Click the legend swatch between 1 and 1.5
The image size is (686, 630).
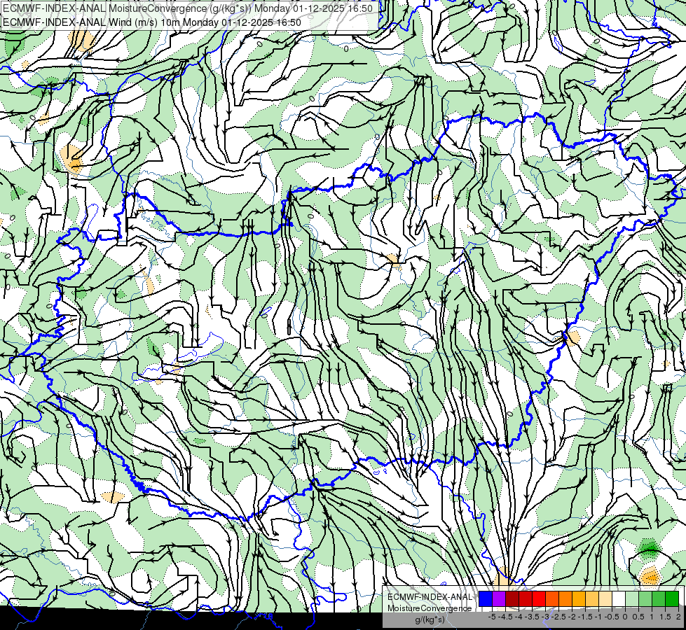click(x=659, y=598)
